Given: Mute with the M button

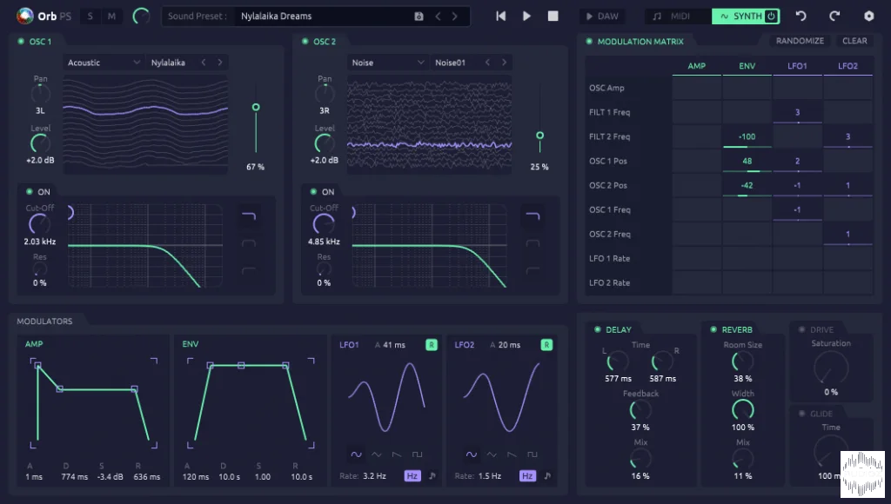Looking at the screenshot, I should tap(111, 17).
